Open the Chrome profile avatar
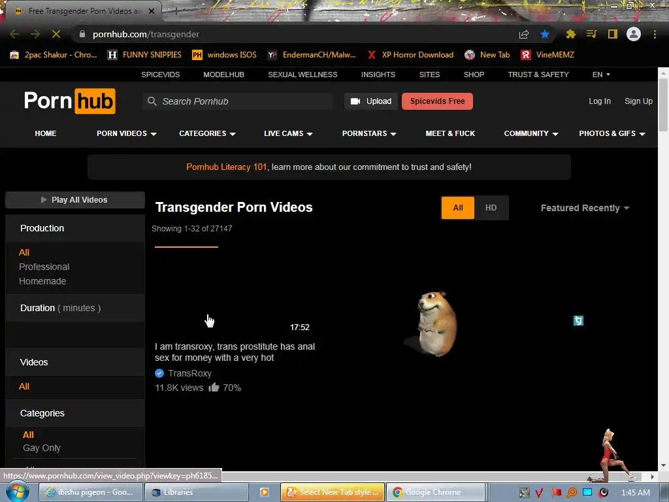This screenshot has width=669, height=502. [x=634, y=34]
